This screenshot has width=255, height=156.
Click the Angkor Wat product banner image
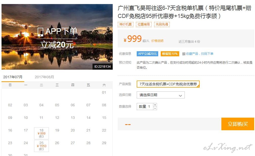click(57, 37)
